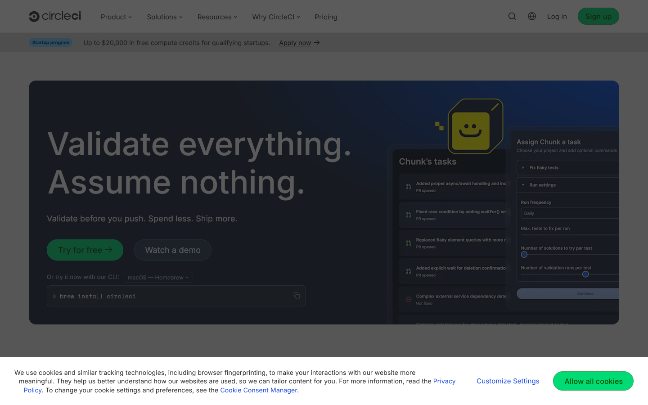The height and width of the screenshot is (405, 648).
Task: Open the Run frequency Daily dropdown
Action: pyautogui.click(x=570, y=213)
